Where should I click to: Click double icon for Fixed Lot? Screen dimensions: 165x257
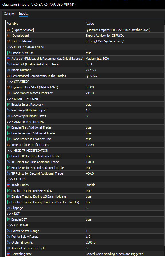coord(9,64)
